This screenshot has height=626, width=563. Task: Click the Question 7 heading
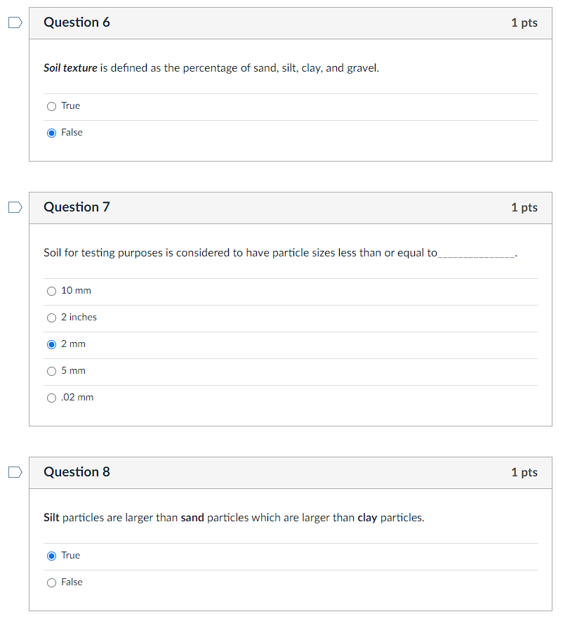(x=77, y=207)
